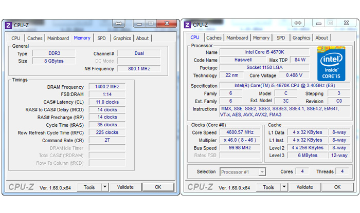Image resolution: width=360 pixels, height=213 pixels.
Task: Click OK button in right CPU window
Action: (337, 187)
